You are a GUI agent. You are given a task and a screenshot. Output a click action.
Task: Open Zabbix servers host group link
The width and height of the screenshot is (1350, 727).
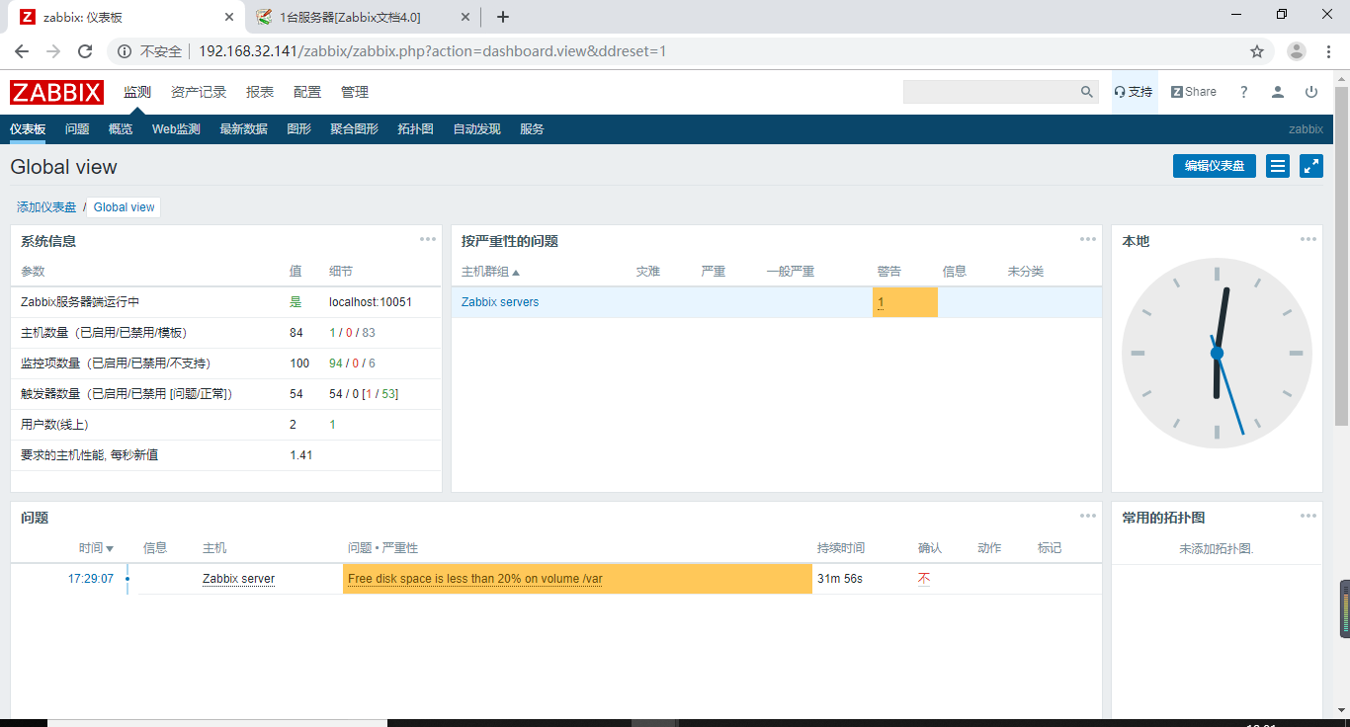tap(500, 302)
